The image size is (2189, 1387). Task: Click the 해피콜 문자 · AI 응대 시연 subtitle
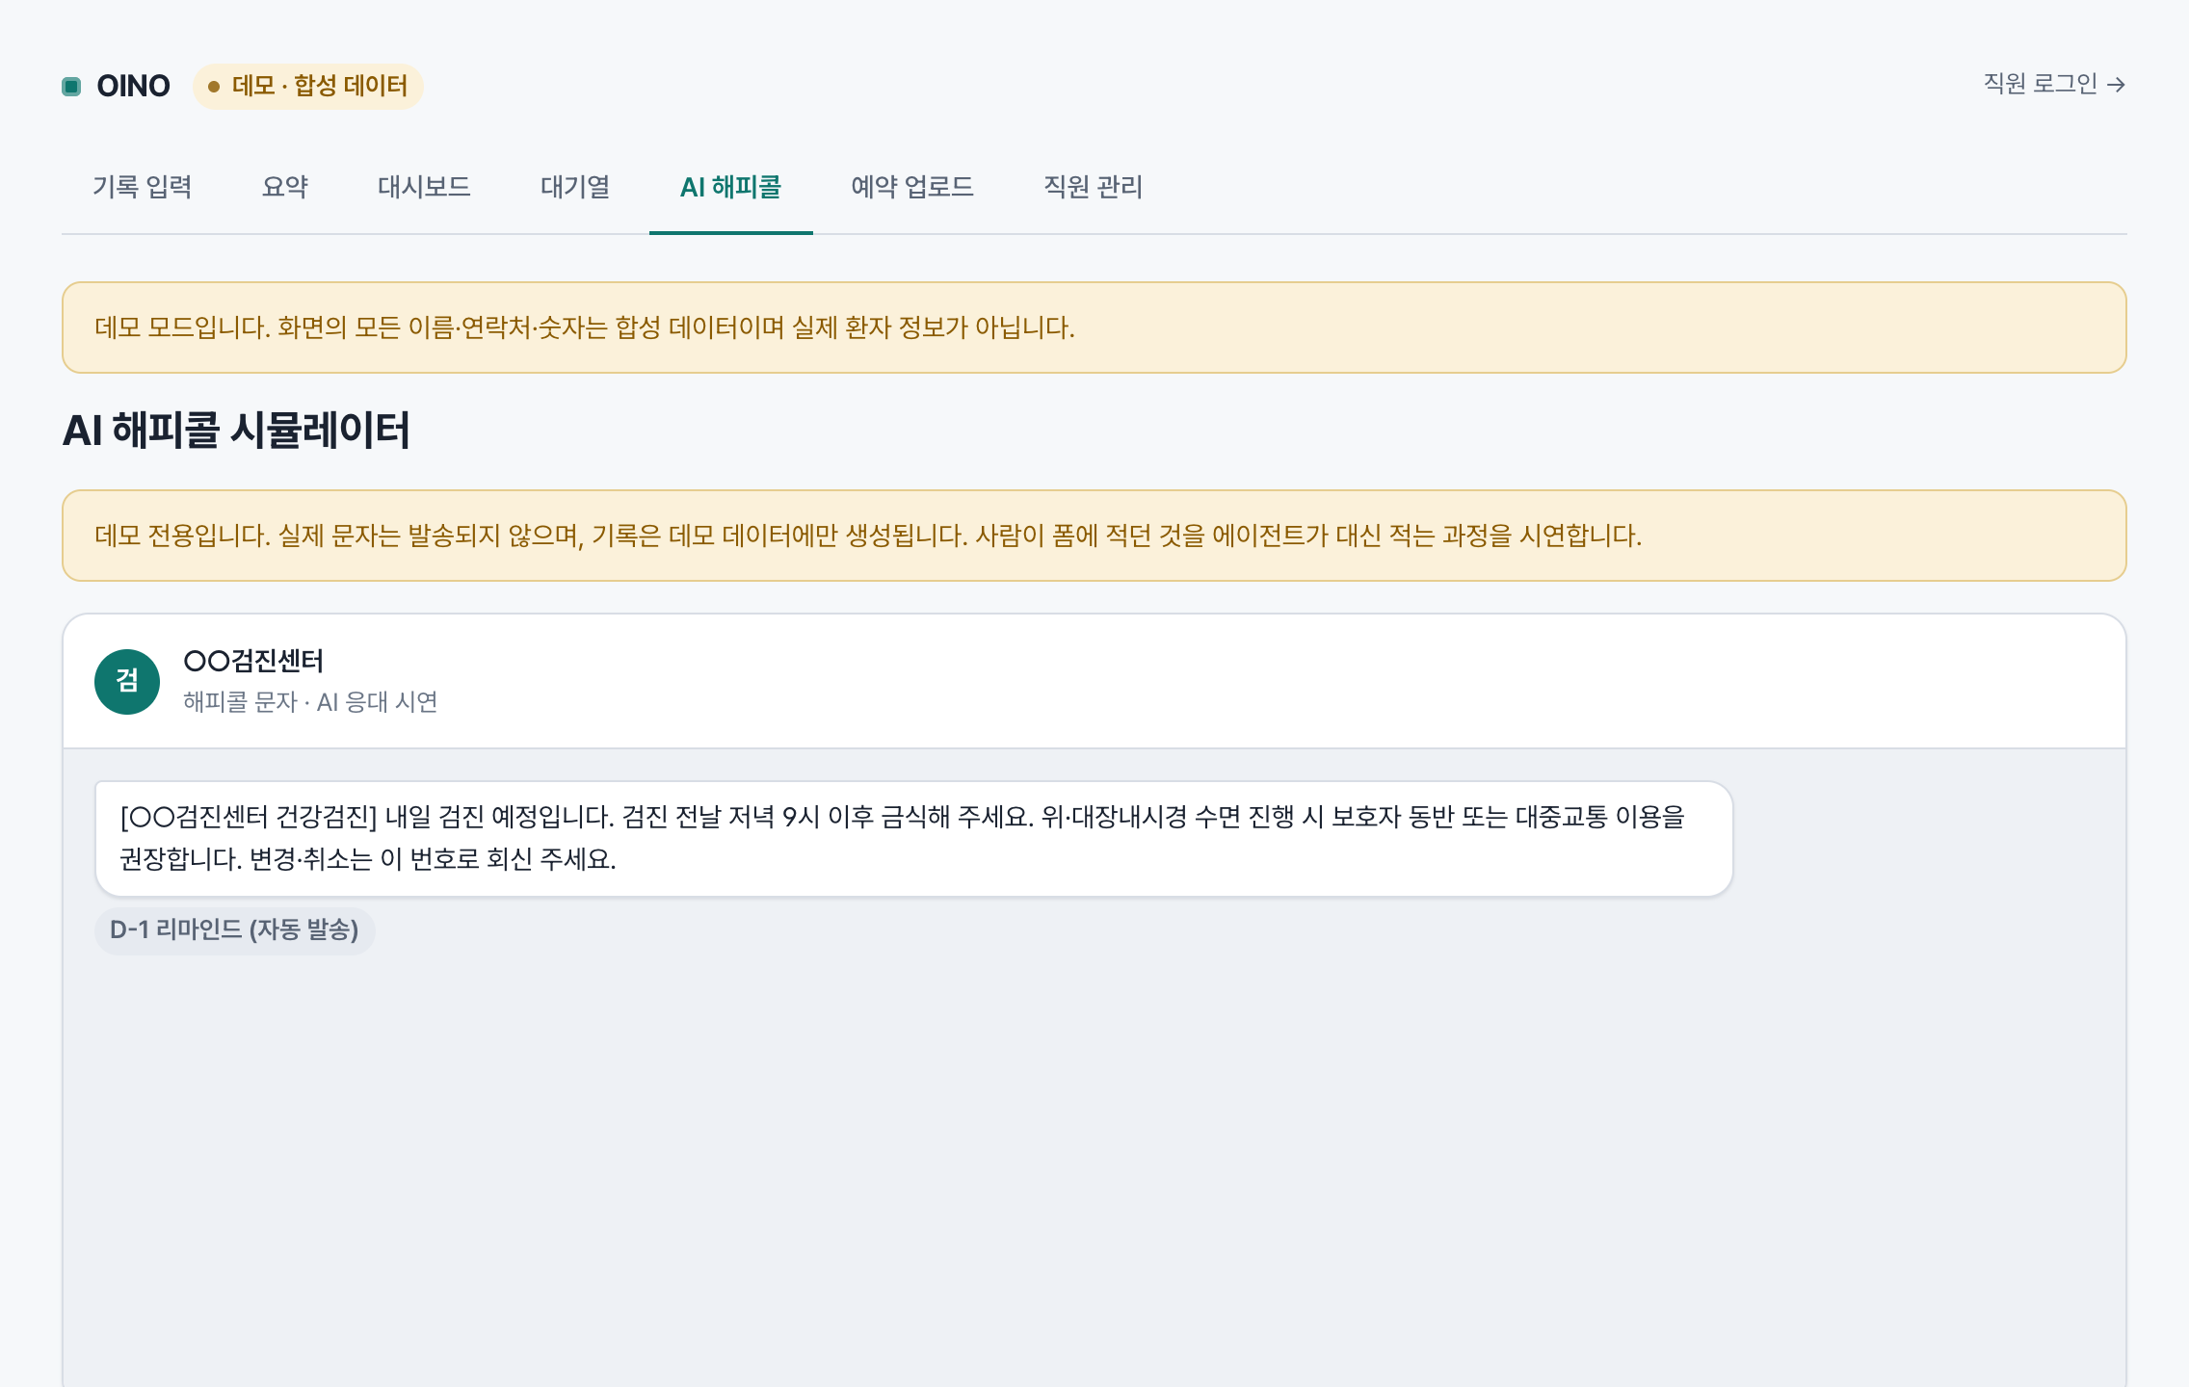(x=310, y=702)
